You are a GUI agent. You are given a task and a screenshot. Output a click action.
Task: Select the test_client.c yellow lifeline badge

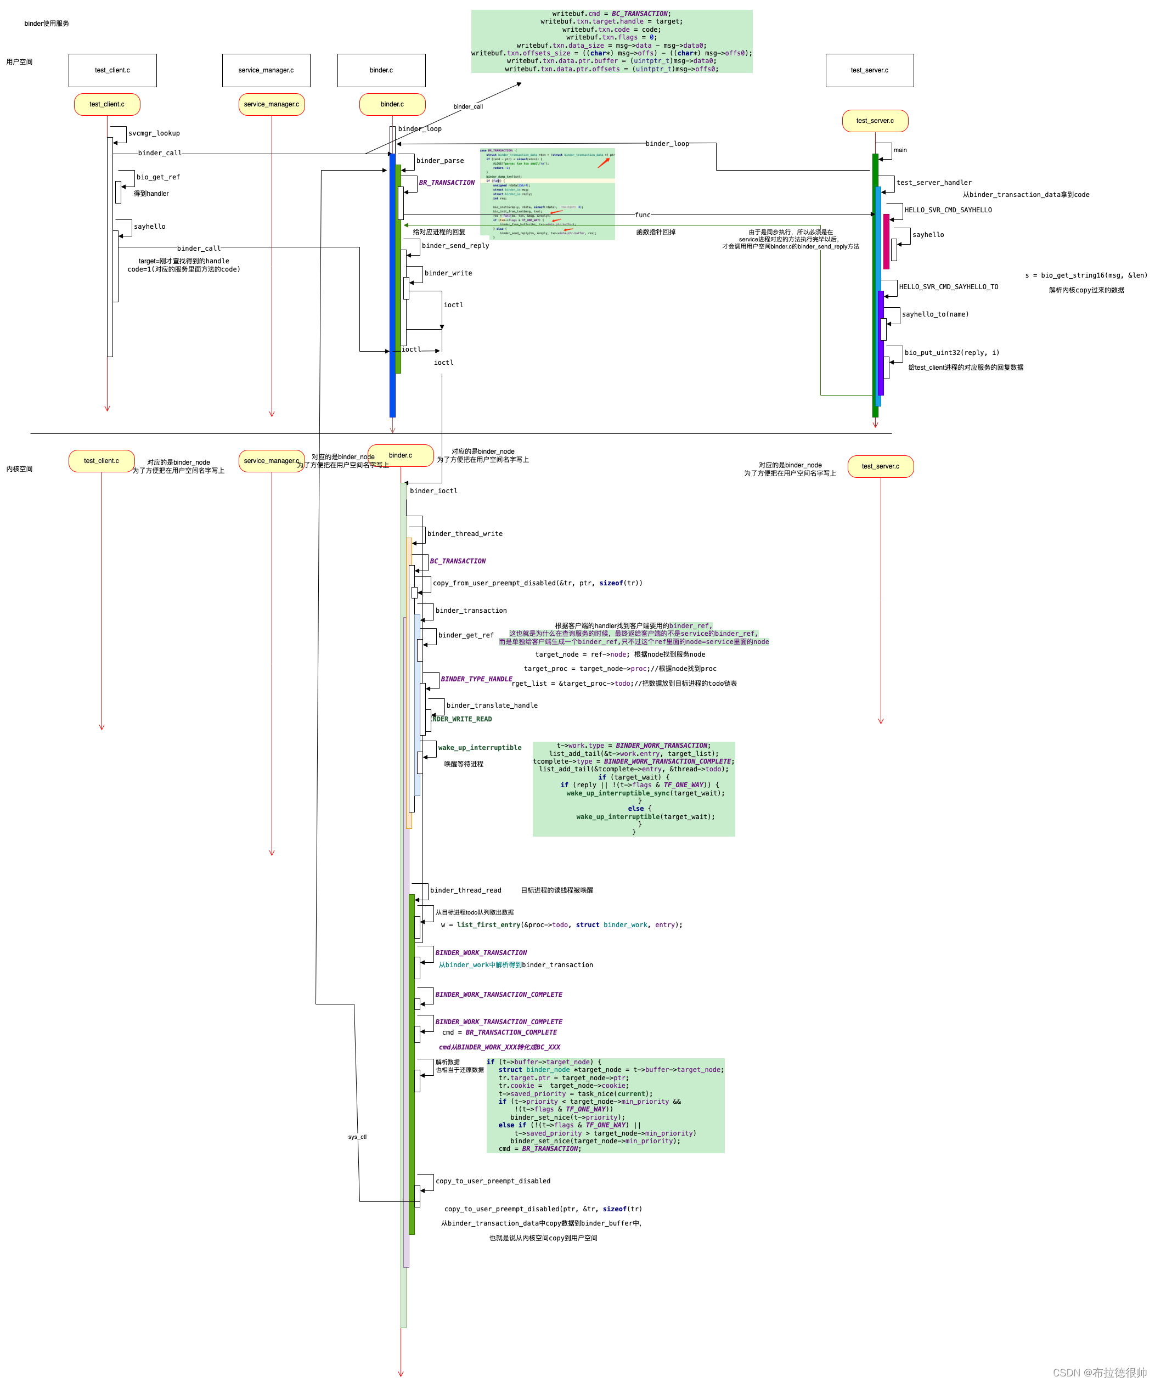coord(108,104)
